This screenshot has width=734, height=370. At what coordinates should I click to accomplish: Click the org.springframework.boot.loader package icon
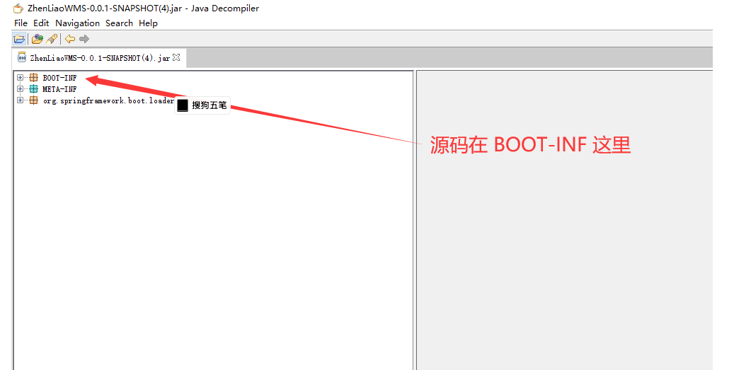point(34,100)
